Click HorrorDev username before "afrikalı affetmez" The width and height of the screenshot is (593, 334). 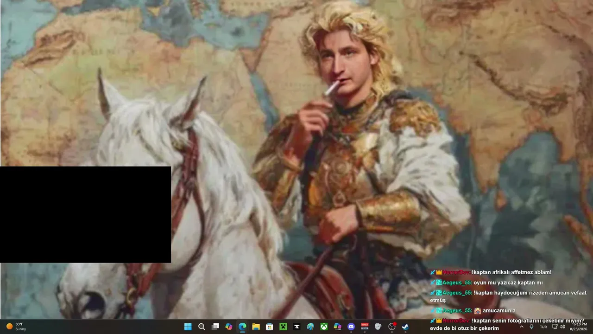[x=457, y=272]
